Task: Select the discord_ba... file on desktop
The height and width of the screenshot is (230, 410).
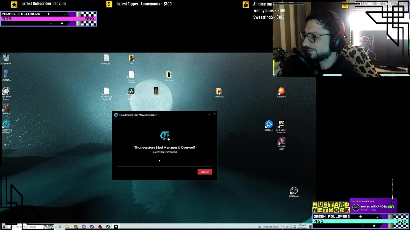Action: [x=106, y=59]
